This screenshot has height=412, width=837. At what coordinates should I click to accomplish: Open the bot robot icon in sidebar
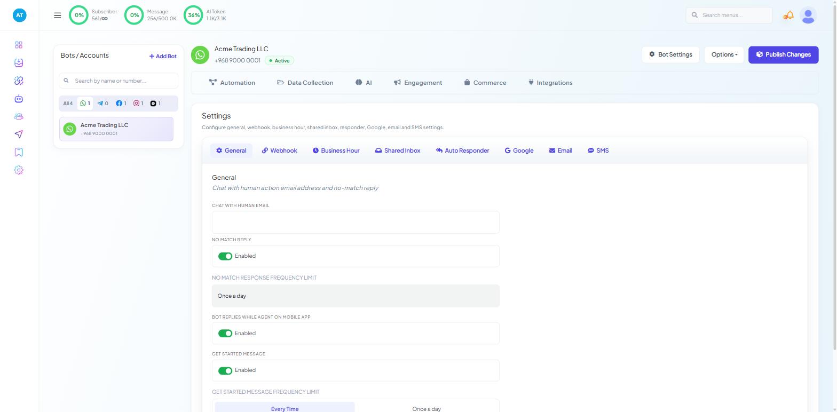pyautogui.click(x=19, y=99)
